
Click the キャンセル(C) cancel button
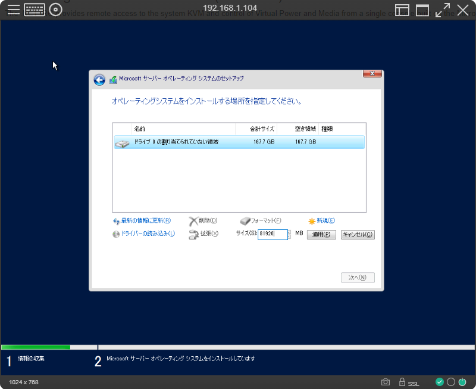pyautogui.click(x=358, y=235)
